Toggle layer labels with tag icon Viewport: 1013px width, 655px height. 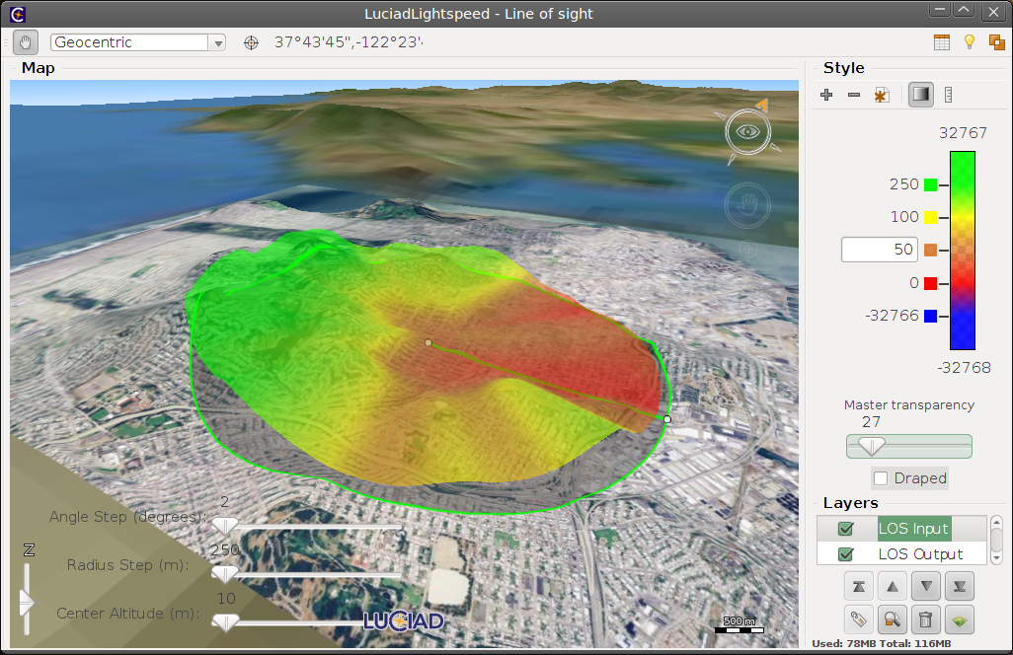pos(859,620)
